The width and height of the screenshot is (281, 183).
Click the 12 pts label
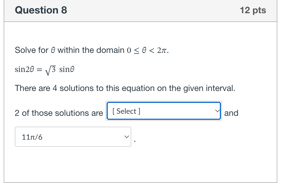tap(253, 10)
